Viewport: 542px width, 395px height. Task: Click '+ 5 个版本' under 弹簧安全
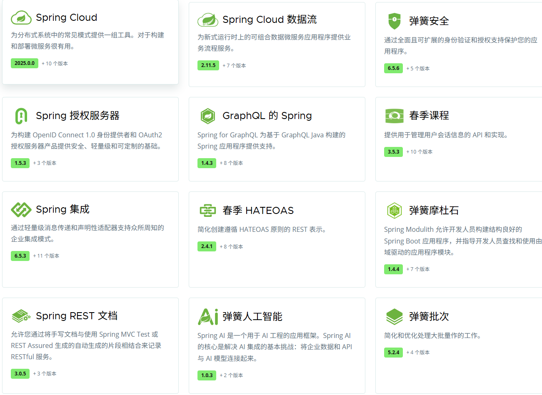pos(418,69)
